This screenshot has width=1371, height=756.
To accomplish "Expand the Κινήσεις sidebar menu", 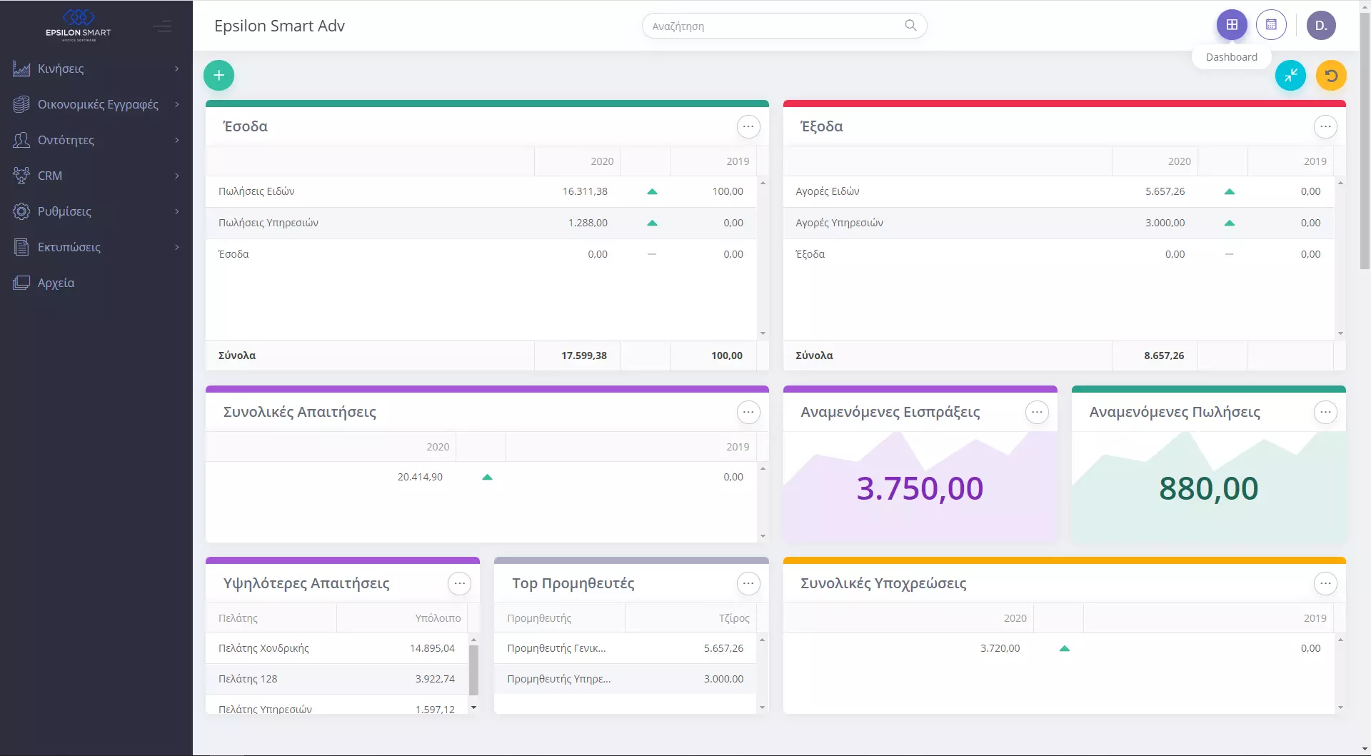I will click(96, 69).
